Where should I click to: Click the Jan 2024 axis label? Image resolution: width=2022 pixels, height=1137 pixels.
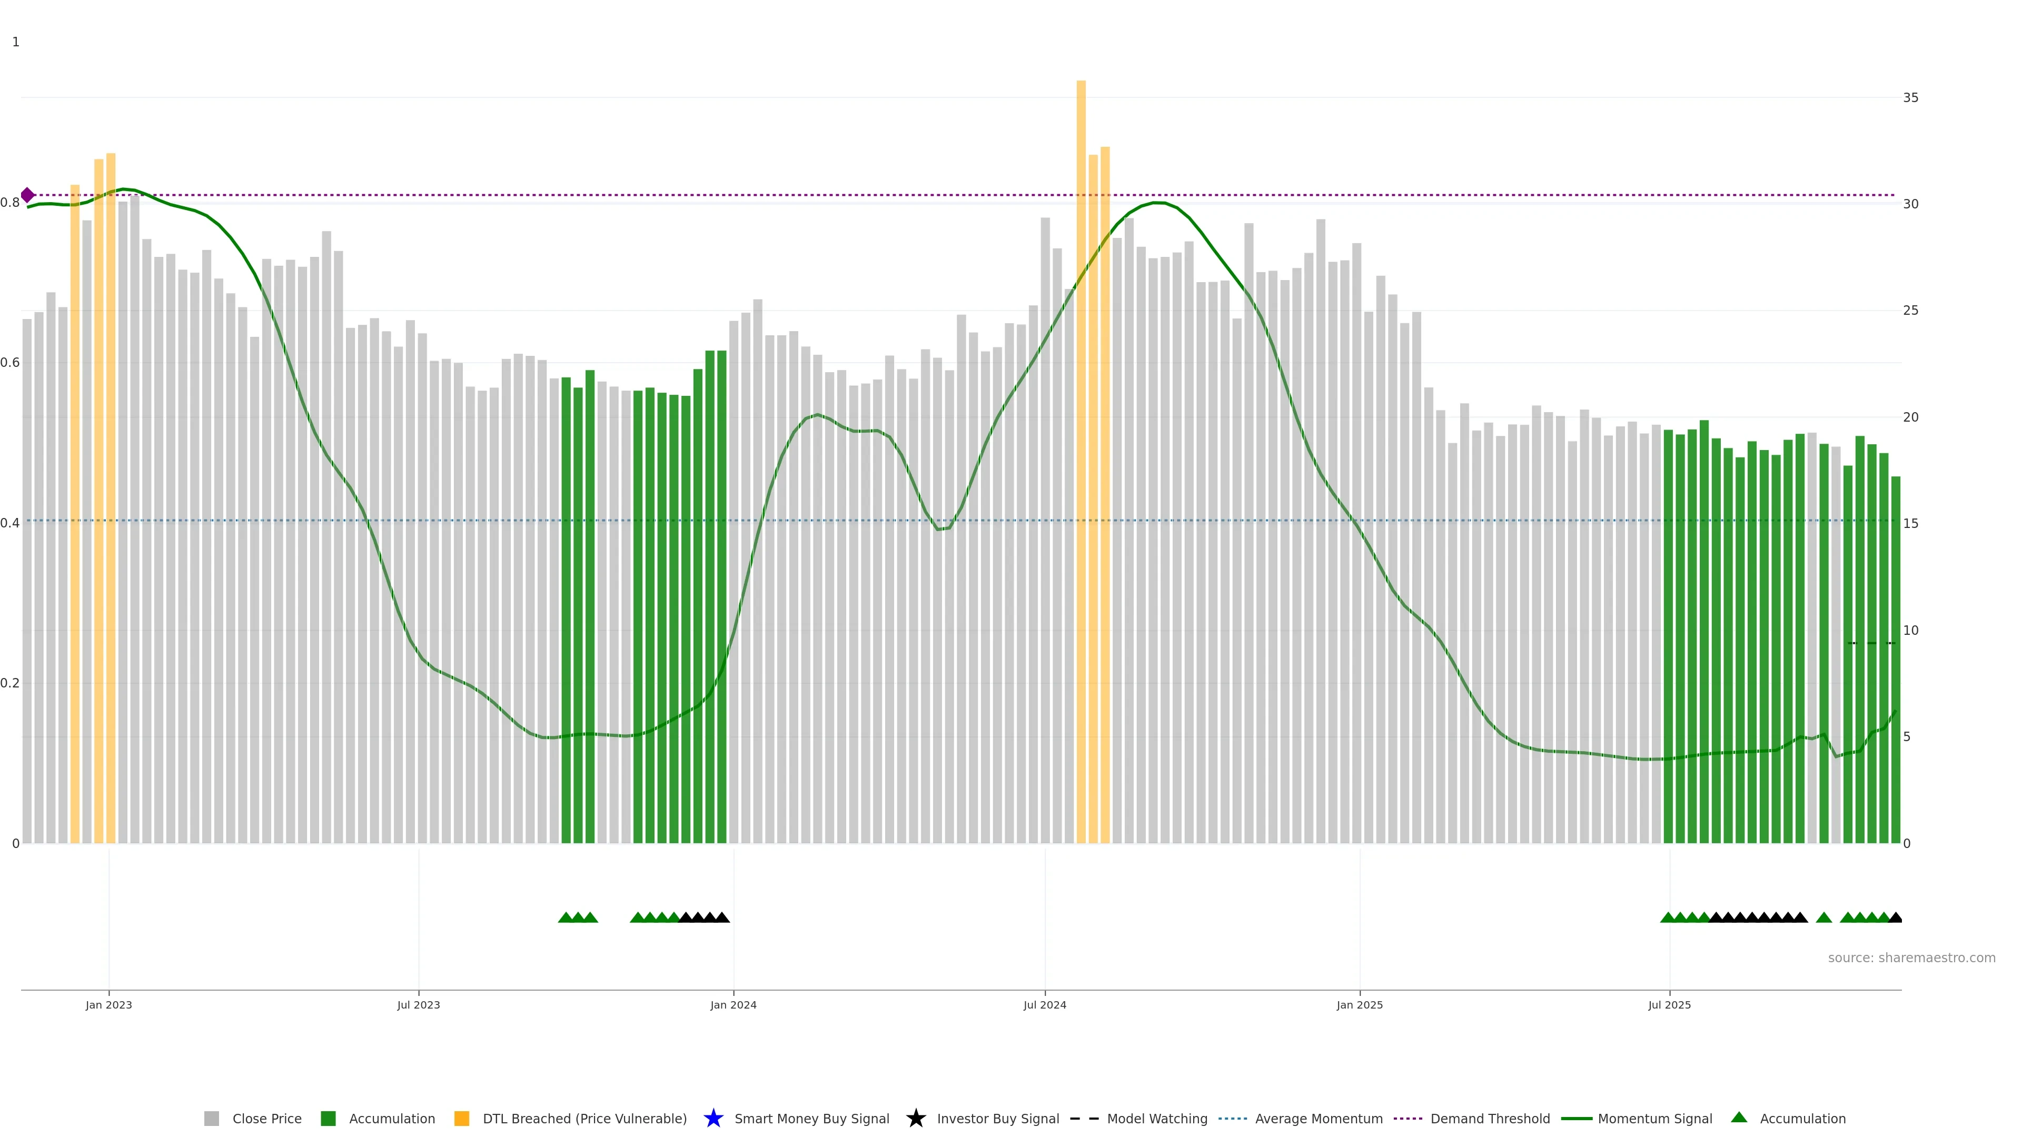click(x=733, y=1005)
